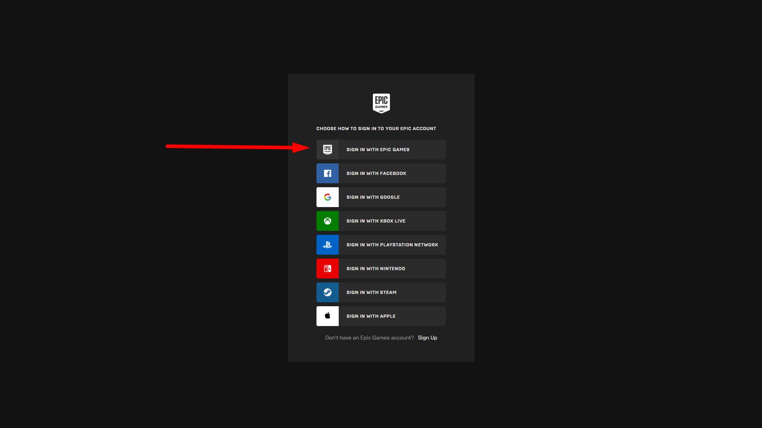Click the Steam logo icon
Viewport: 762px width, 428px height.
click(x=327, y=292)
